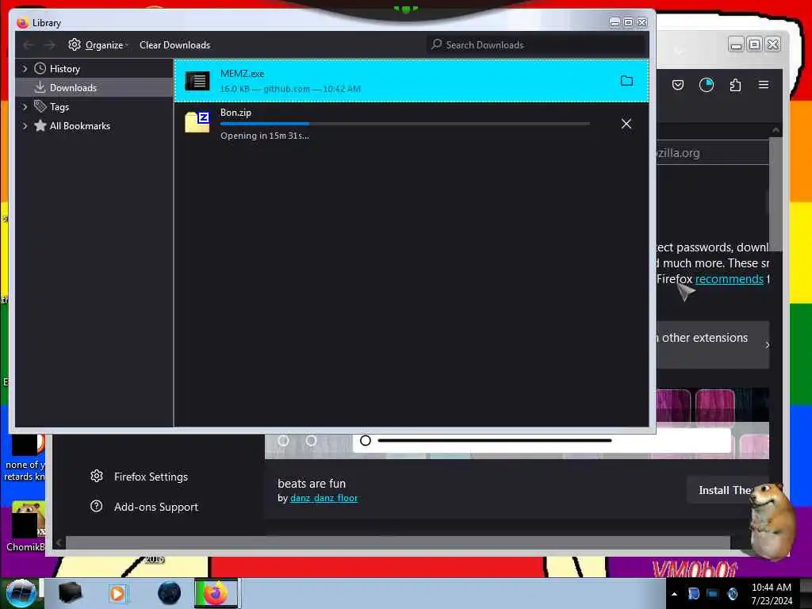Click the Bon.zip archive icon

point(197,122)
